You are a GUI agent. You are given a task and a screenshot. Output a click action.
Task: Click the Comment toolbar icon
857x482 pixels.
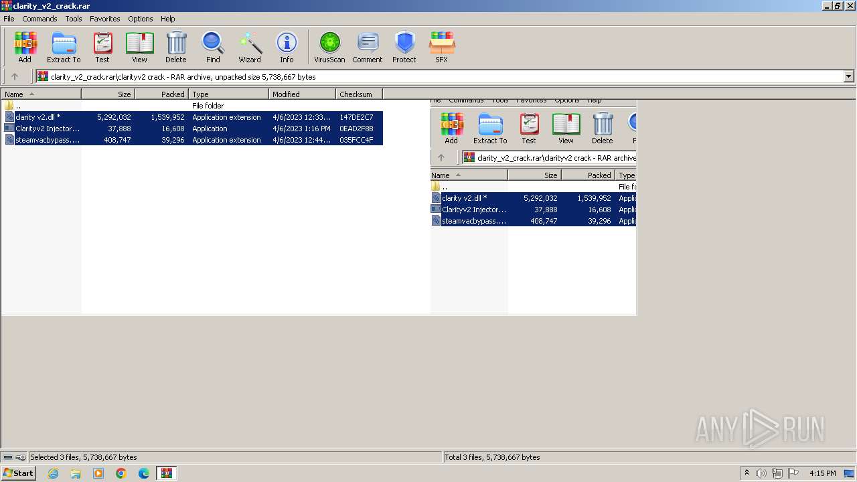pos(368,47)
